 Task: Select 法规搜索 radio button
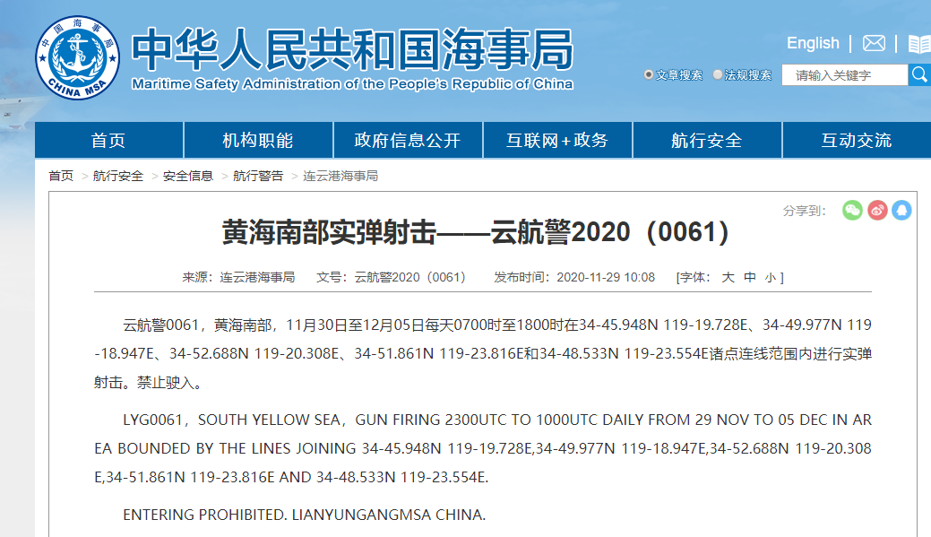718,75
